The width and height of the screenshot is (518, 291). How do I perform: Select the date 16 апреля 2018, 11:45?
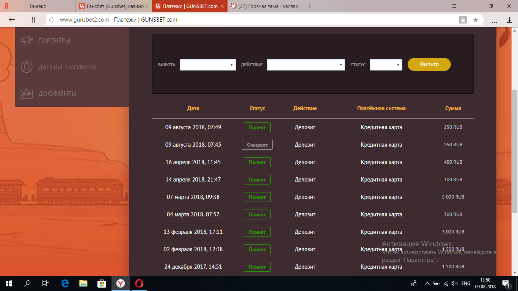193,162
